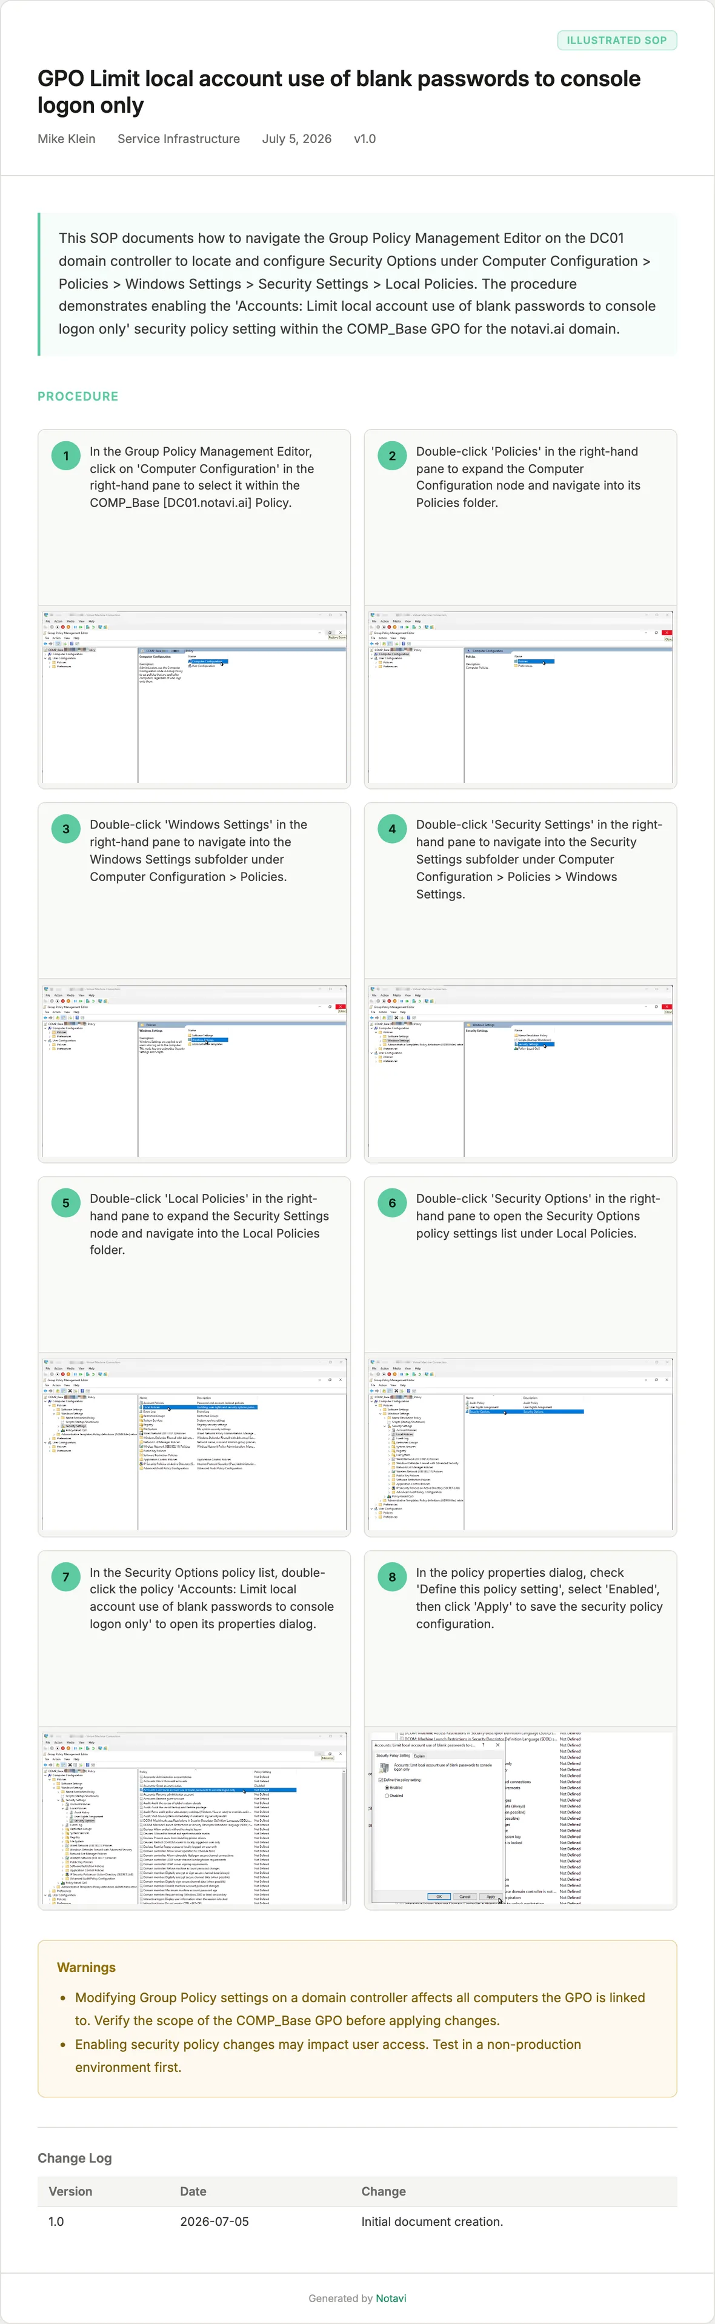This screenshot has height=2324, width=715.
Task: Open the step 6 Security Options screenshot
Action: [x=520, y=1443]
